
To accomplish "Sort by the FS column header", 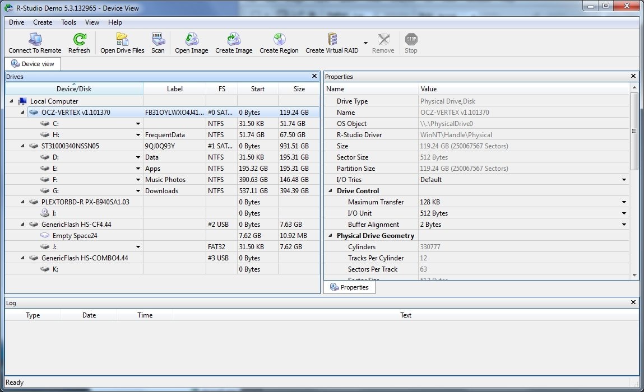I will point(222,88).
